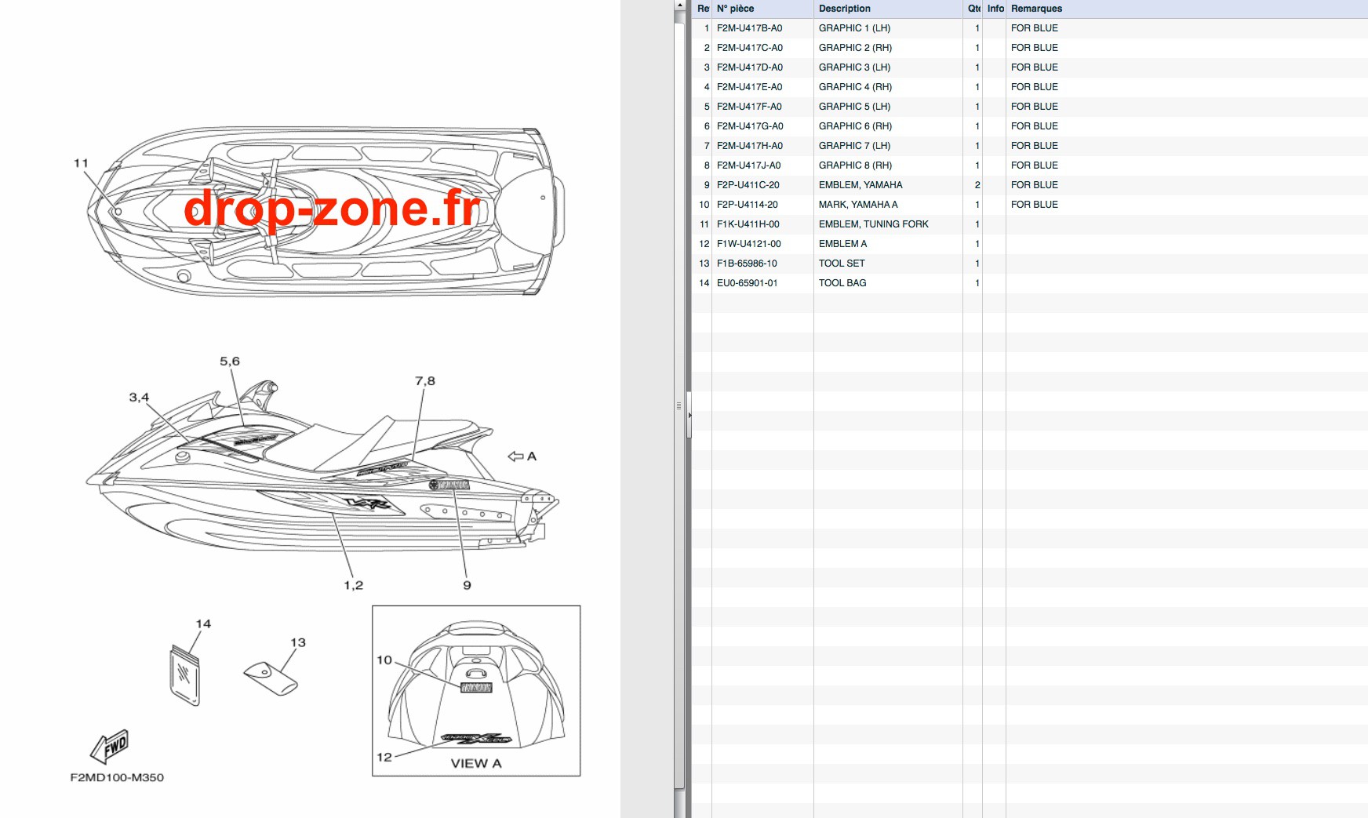Click callout '5,6' on side-view diagram
The height and width of the screenshot is (818, 1368).
230,362
